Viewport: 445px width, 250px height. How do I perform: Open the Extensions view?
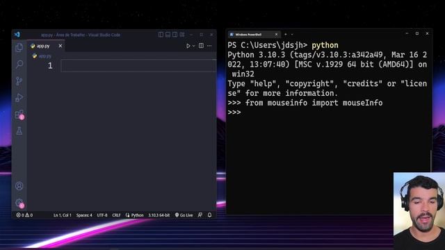[19, 115]
